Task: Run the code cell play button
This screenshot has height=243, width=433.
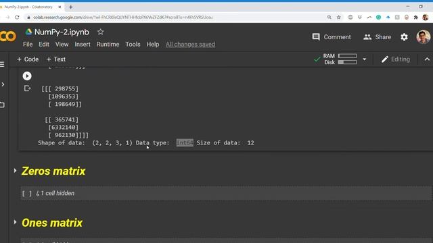Action: tap(27, 76)
